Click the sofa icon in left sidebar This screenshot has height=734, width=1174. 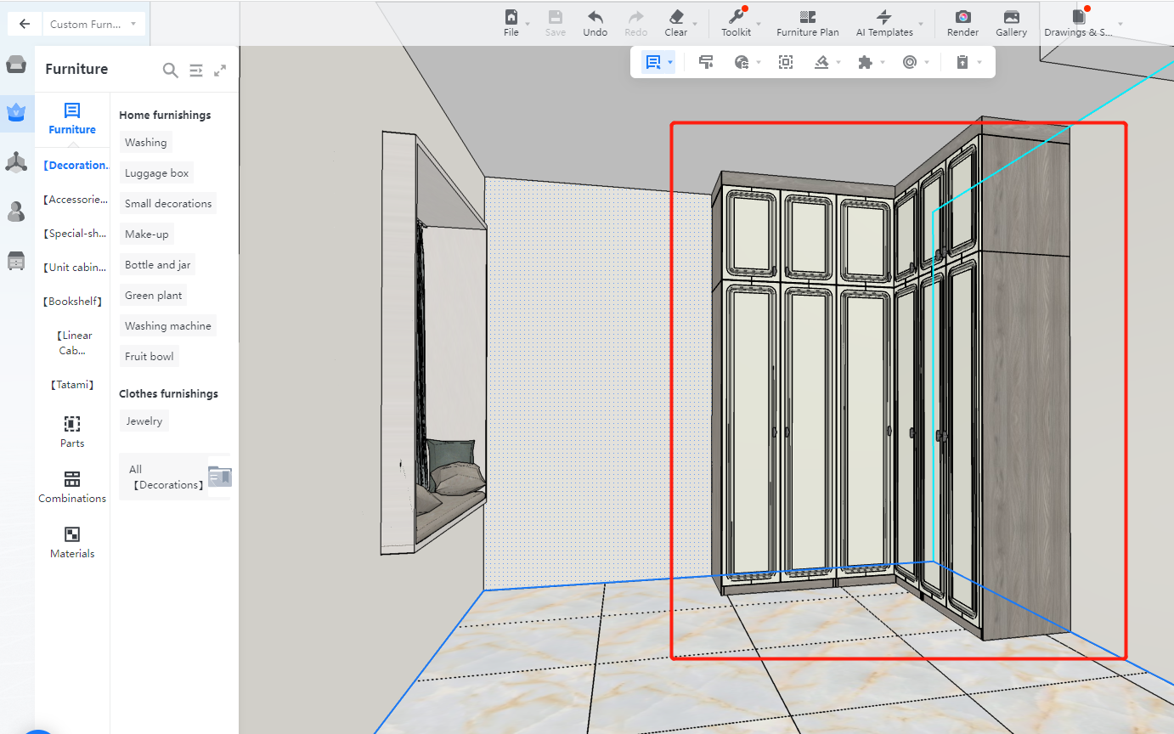[16, 65]
